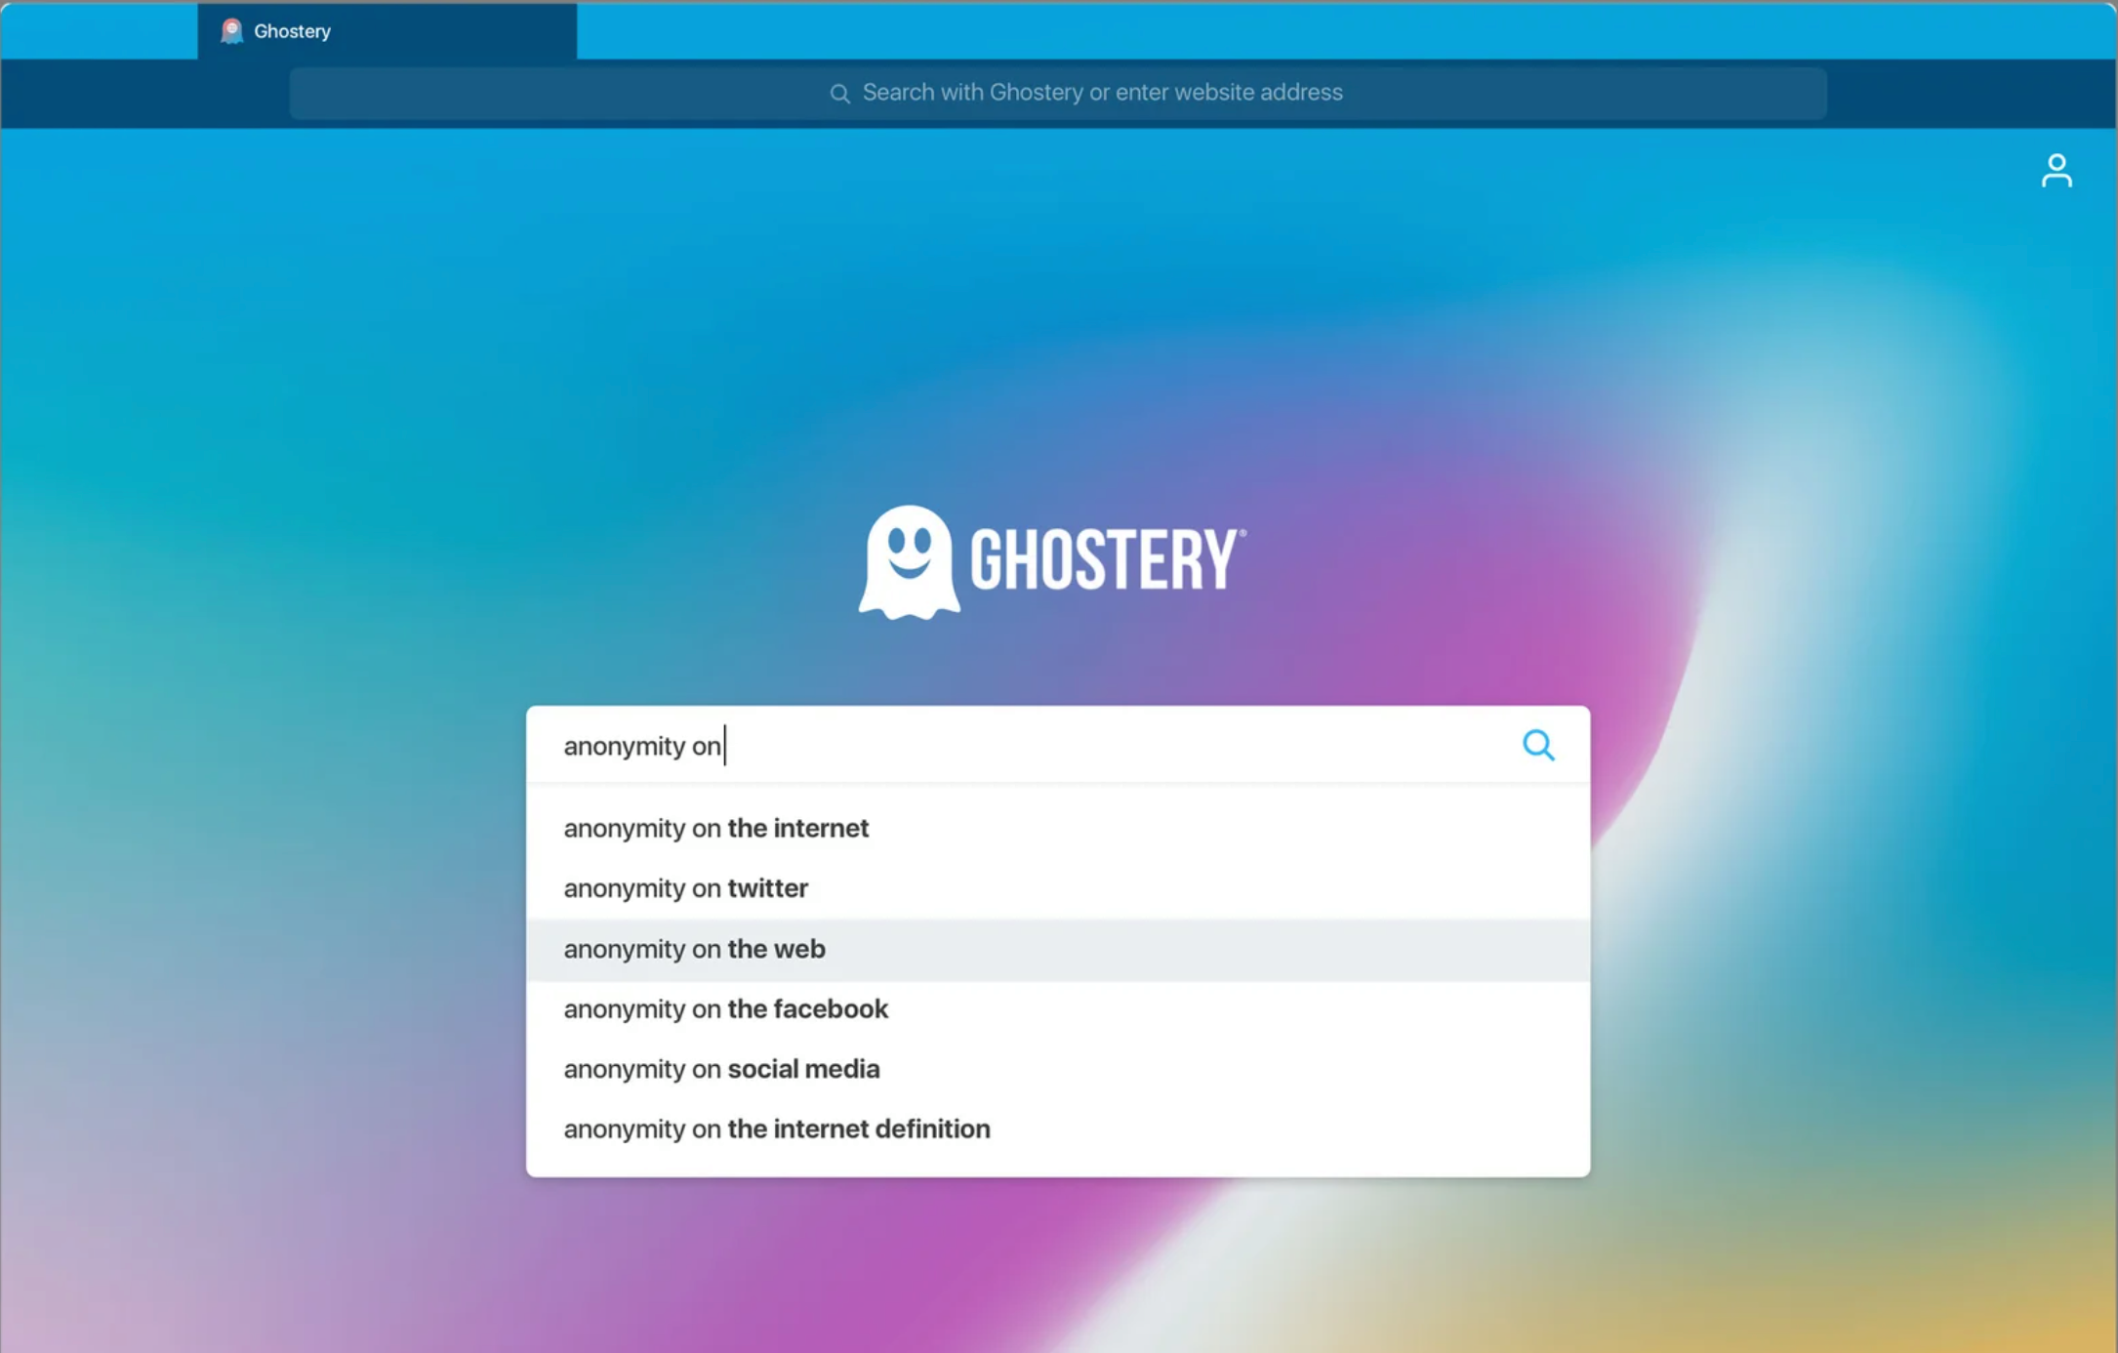Click the magnifying glass in the address bar

(839, 93)
